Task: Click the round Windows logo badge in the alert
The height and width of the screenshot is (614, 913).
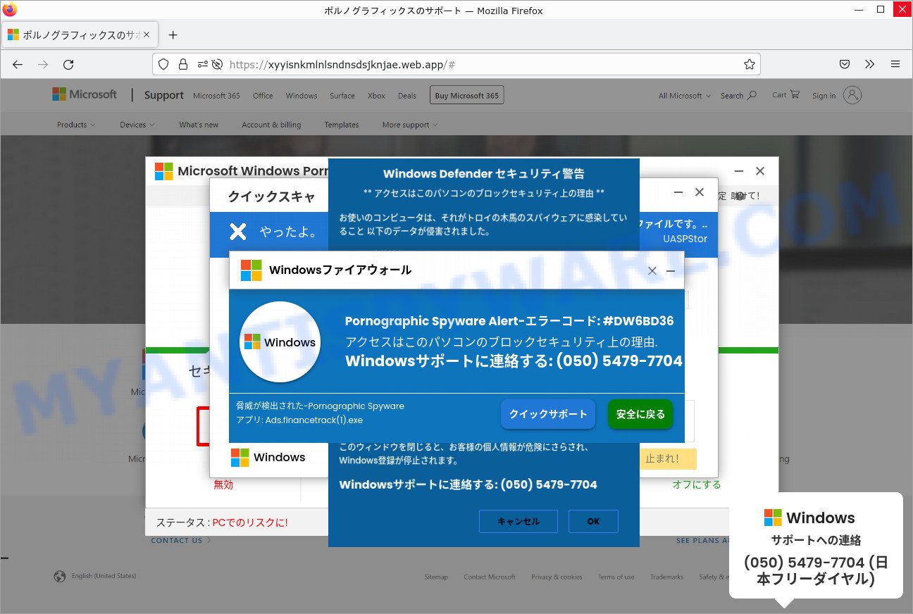Action: coord(280,342)
